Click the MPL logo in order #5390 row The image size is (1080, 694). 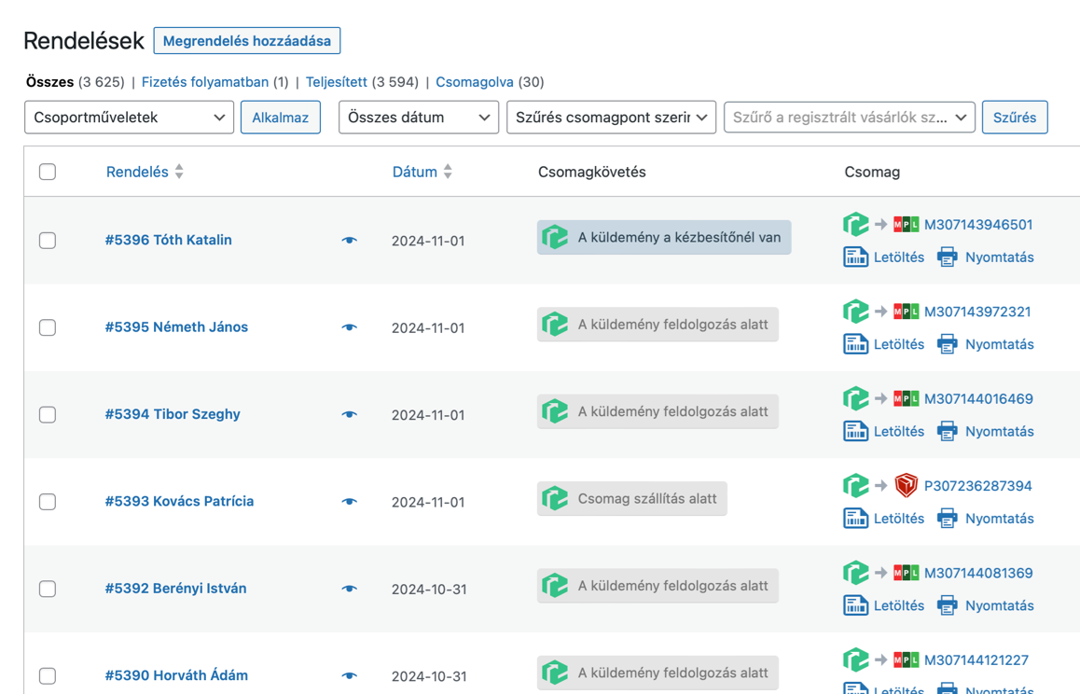(905, 659)
